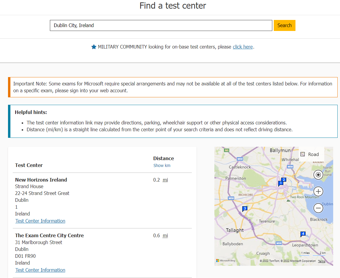Focus the location search field
This screenshot has height=278, width=340.
(161, 25)
